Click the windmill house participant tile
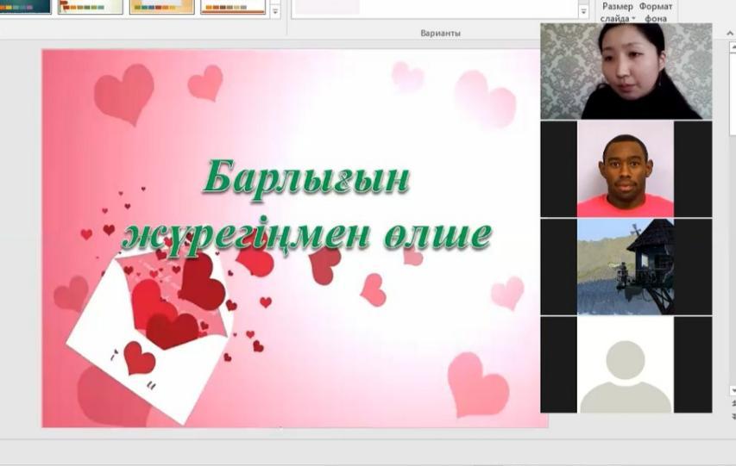 [626, 266]
